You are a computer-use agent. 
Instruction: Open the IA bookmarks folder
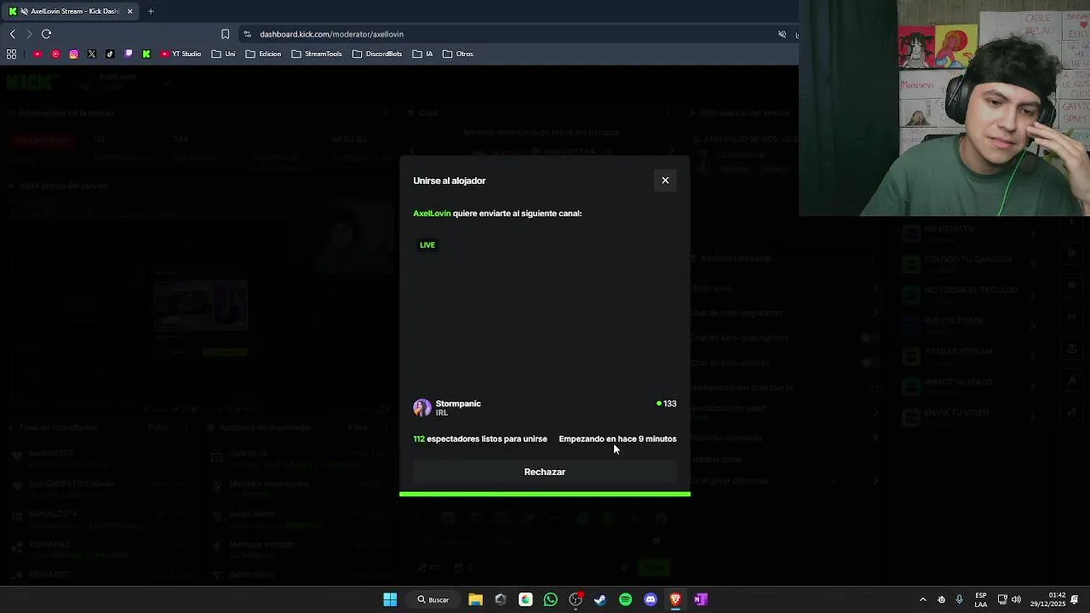(x=422, y=54)
